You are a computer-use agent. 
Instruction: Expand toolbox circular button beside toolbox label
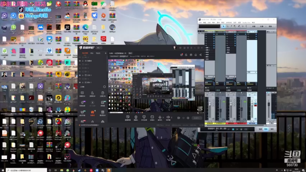tap(104, 87)
